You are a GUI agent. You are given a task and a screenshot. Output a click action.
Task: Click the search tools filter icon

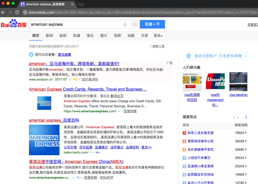[150, 46]
